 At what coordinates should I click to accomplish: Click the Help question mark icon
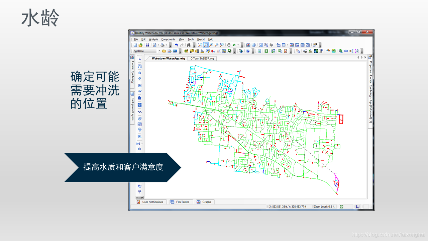(x=247, y=51)
